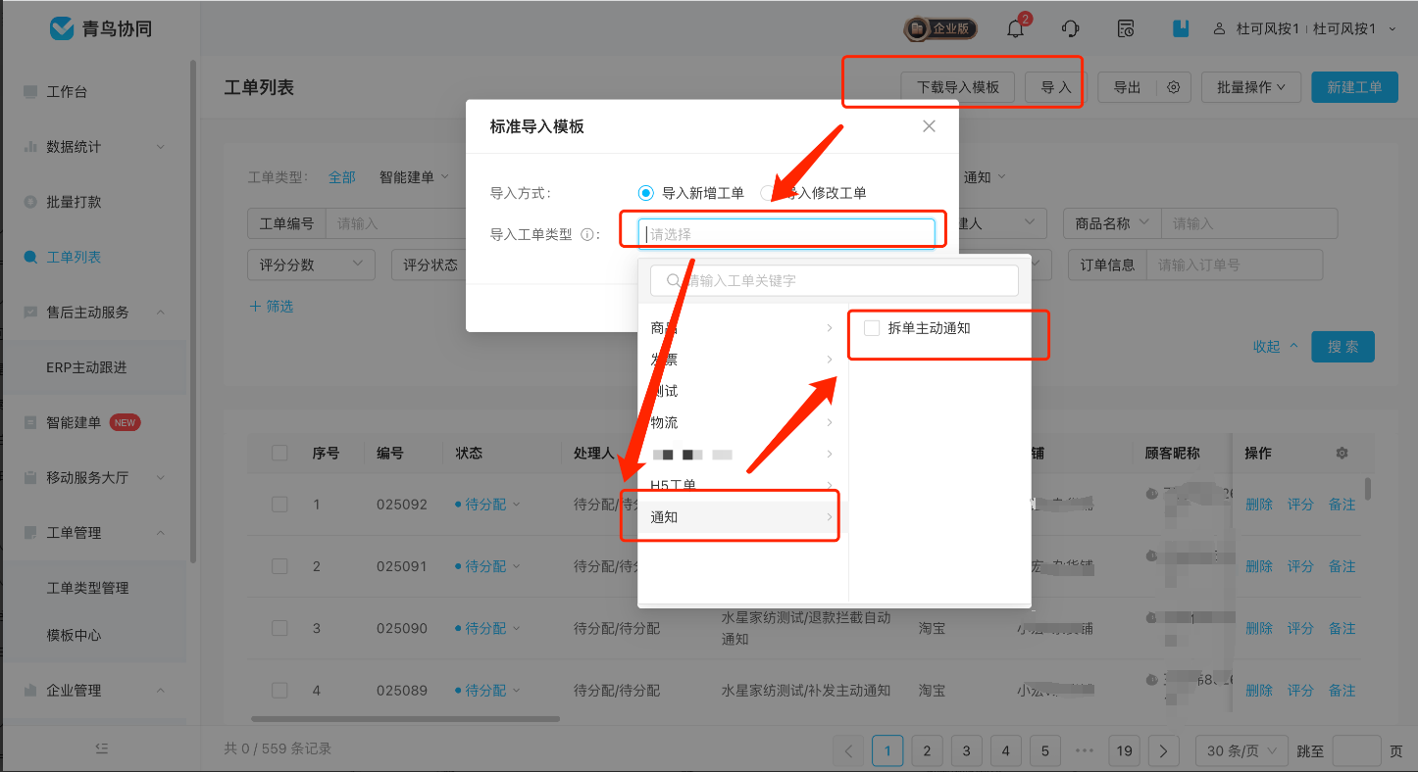Screen dimensions: 1418x772
Task: Go to next page arrow
Action: 1163,751
